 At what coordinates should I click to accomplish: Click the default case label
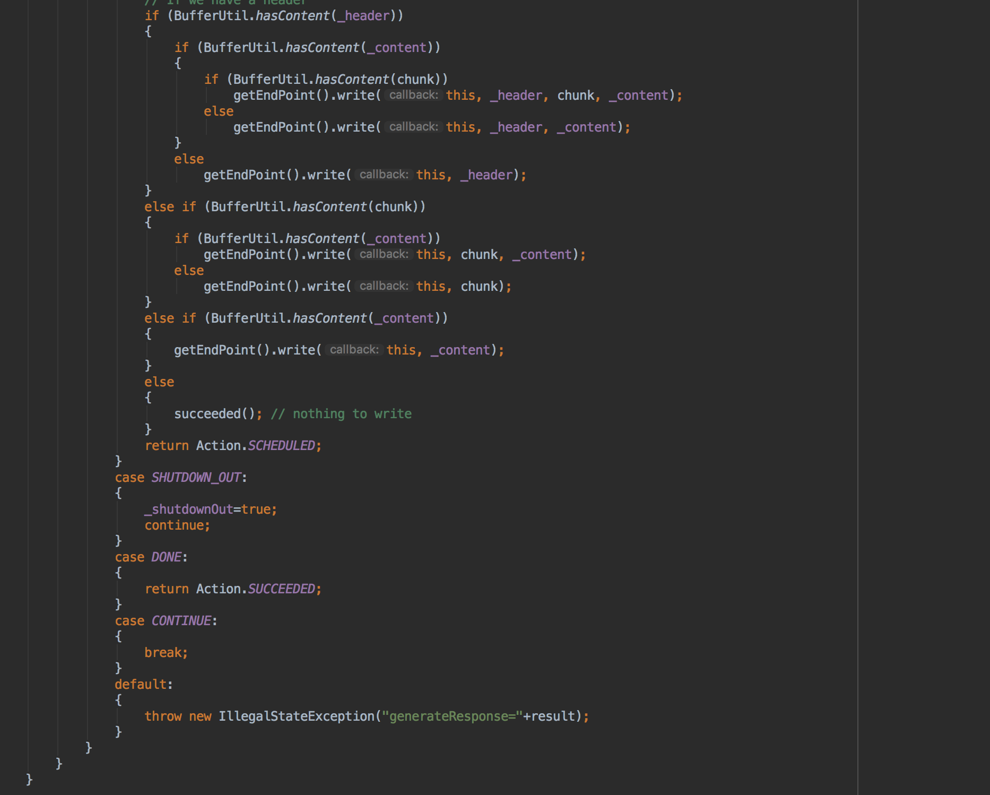click(x=141, y=685)
